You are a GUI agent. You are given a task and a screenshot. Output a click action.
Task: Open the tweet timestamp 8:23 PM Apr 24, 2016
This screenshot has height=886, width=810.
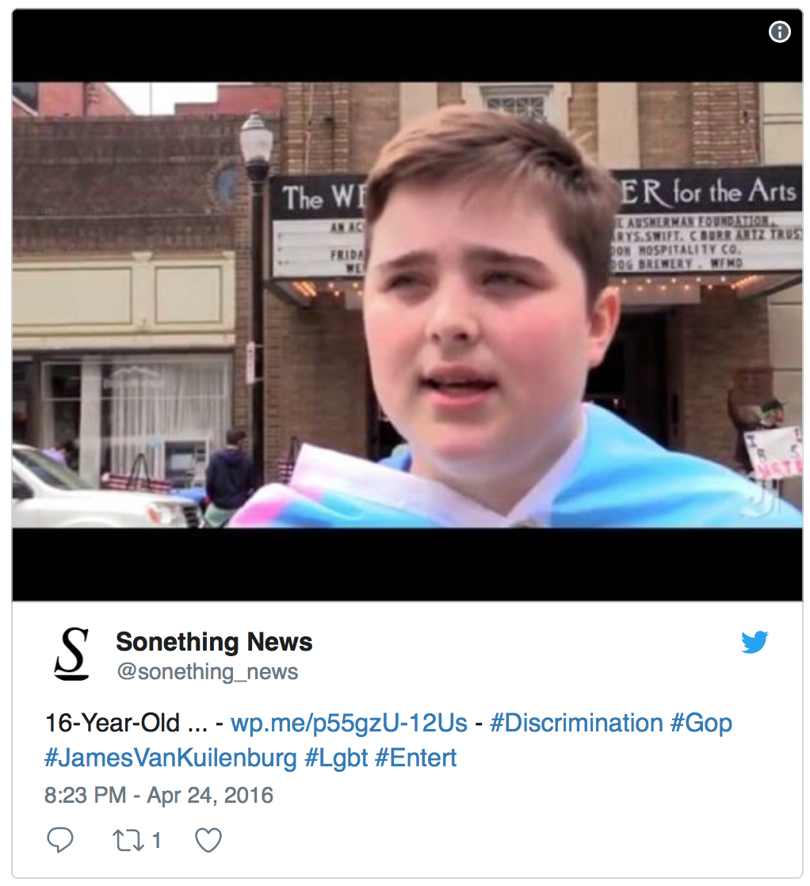tap(159, 795)
